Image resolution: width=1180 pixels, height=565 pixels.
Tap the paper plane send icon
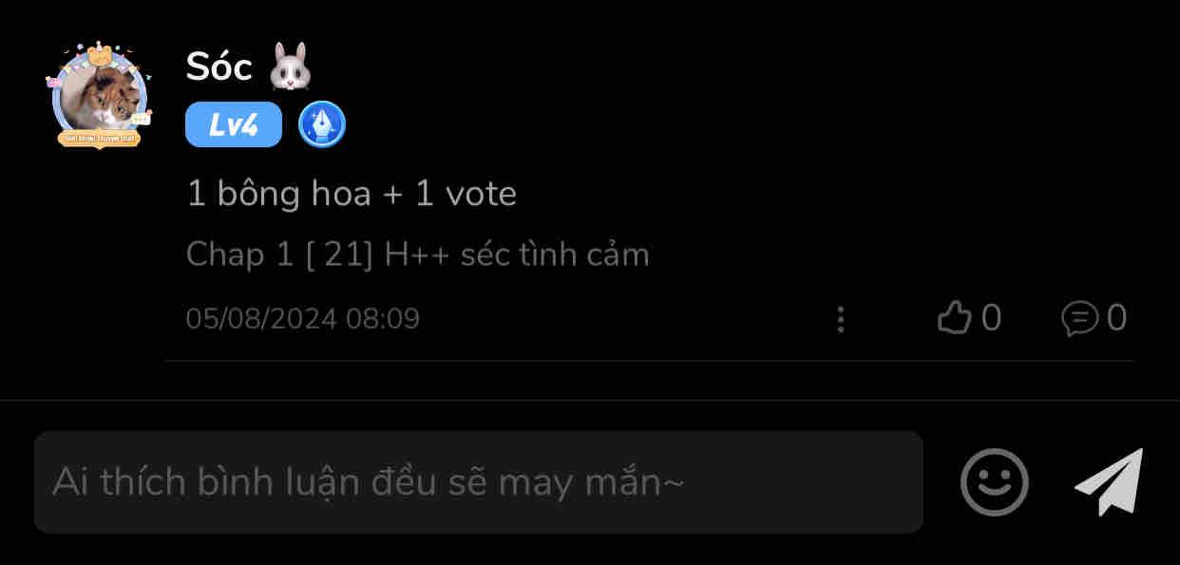(1111, 481)
